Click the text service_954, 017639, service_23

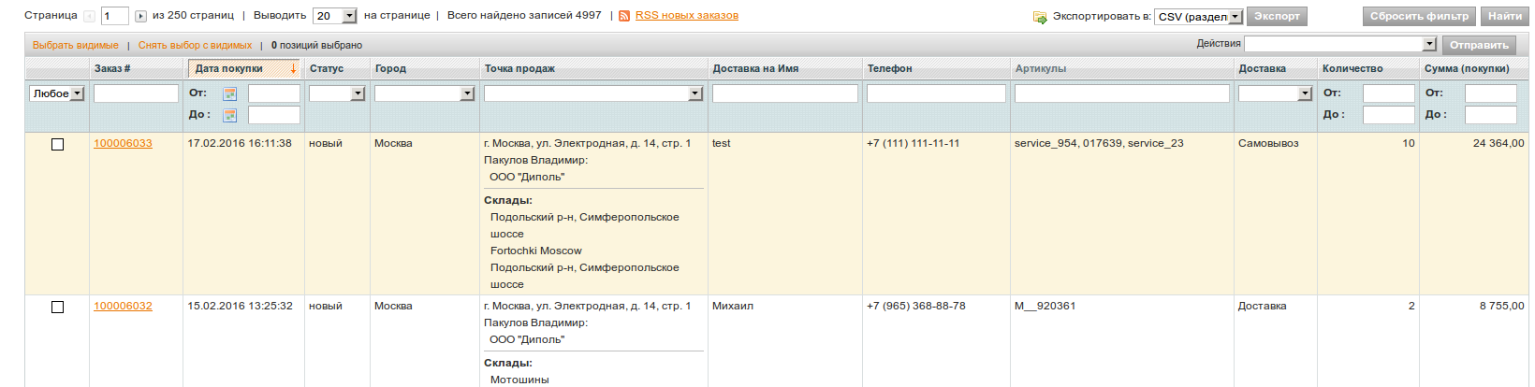(1099, 144)
